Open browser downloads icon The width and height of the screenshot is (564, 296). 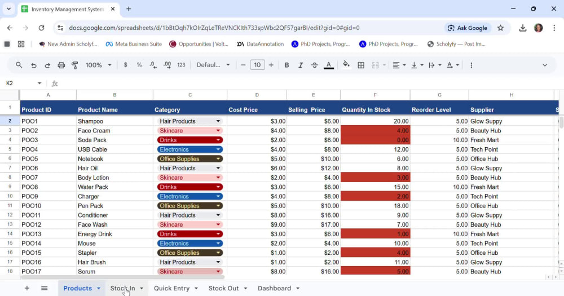click(523, 28)
